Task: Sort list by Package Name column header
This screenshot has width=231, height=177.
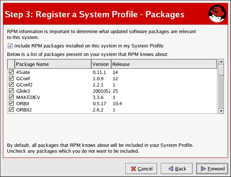Action: tap(53, 64)
